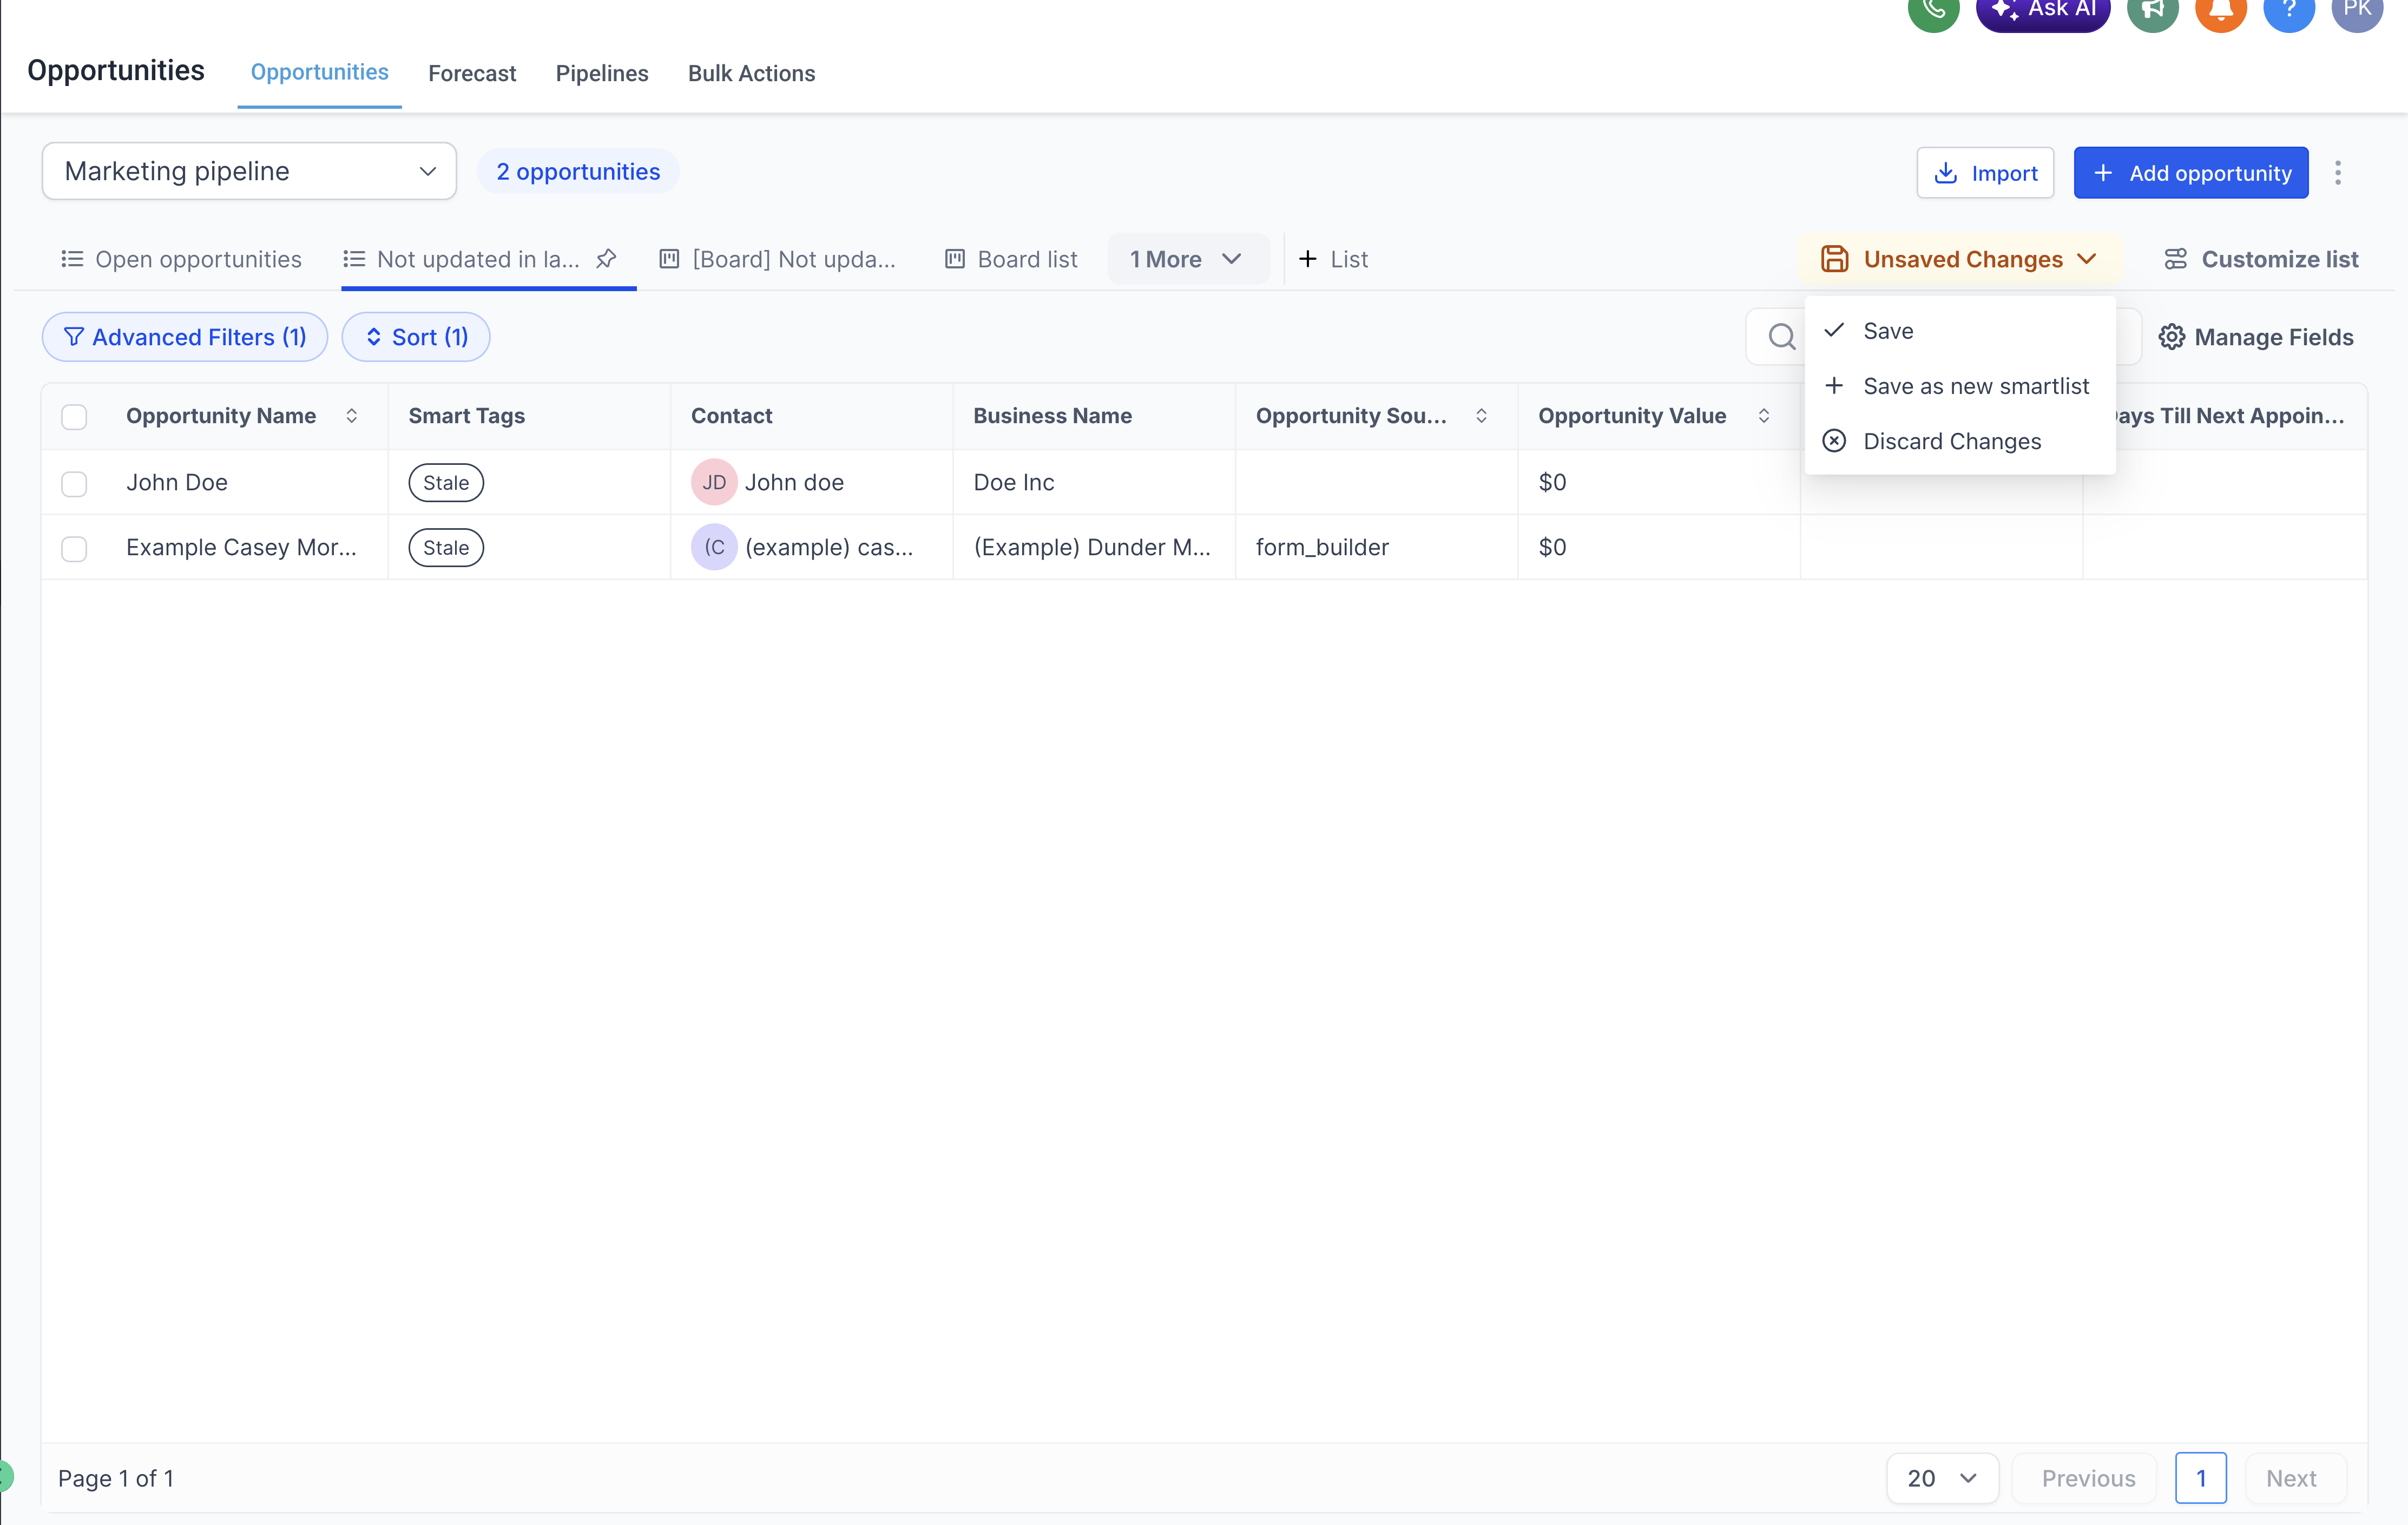Choose Save as new smartlist option

pyautogui.click(x=1975, y=386)
